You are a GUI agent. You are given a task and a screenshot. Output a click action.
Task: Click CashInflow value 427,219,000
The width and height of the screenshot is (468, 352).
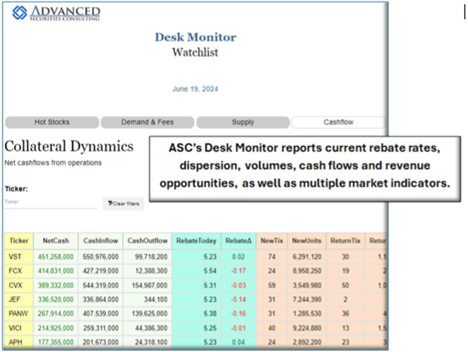(x=101, y=271)
